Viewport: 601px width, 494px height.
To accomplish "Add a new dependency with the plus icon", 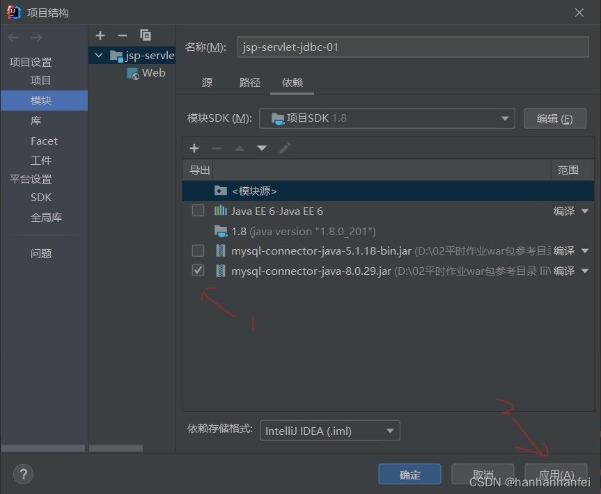I will click(194, 148).
